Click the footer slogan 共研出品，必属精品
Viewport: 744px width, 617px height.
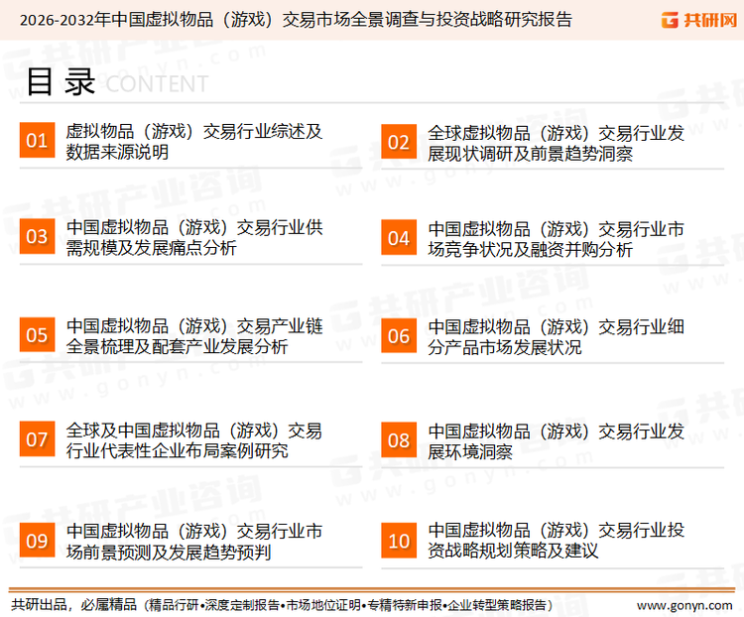click(74, 605)
